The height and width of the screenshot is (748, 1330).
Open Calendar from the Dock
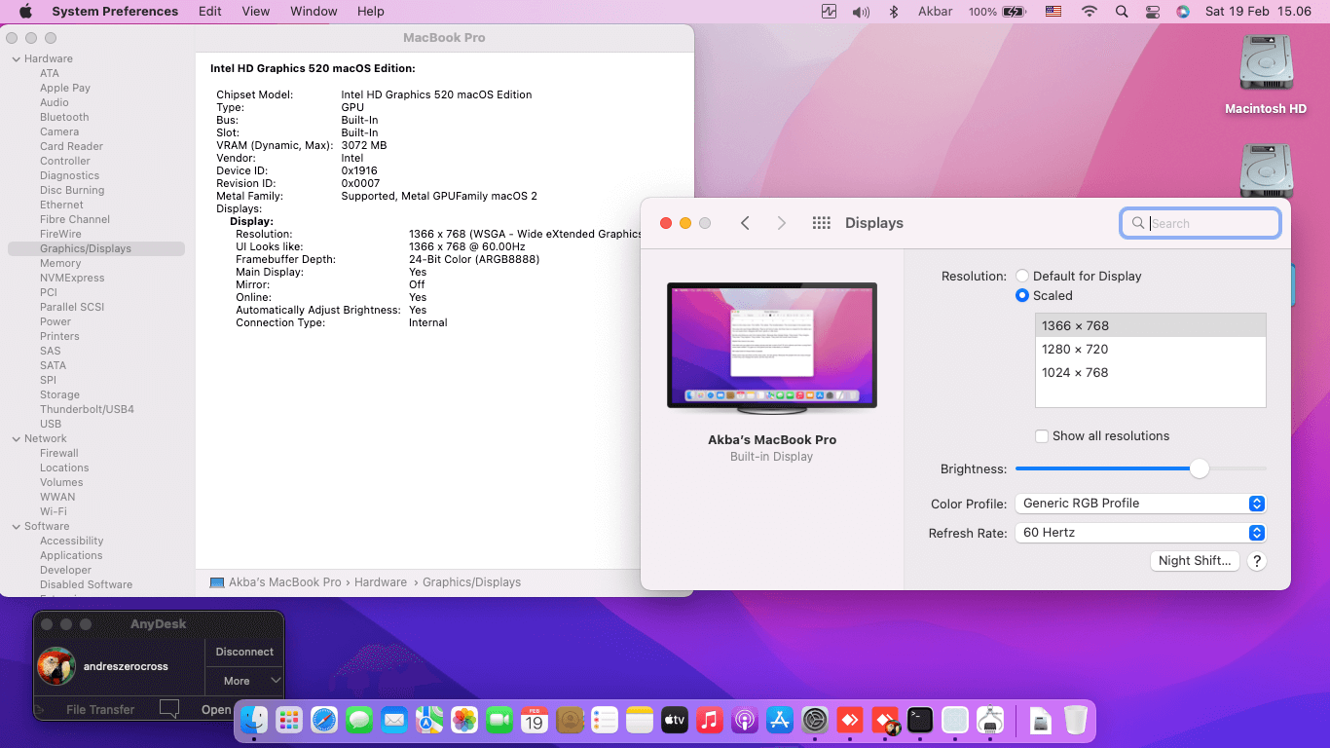click(x=535, y=720)
